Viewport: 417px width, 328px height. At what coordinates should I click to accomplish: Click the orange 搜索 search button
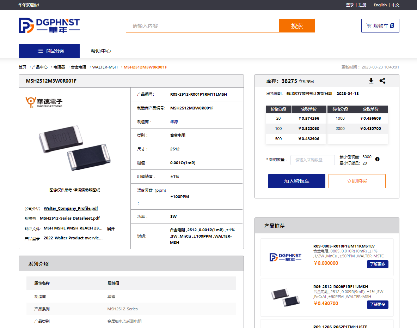[297, 25]
